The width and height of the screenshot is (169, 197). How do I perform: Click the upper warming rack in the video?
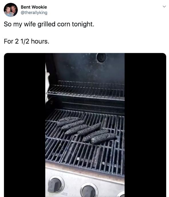(x=85, y=90)
